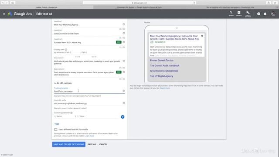This screenshot has width=279, height=157.
Task: Click the NEW badge on Headline 3
Action: click(119, 42)
